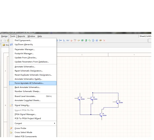Click the VCC Power Port toolbar icon
Viewport: 154px width, 140px height.
click(x=75, y=40)
